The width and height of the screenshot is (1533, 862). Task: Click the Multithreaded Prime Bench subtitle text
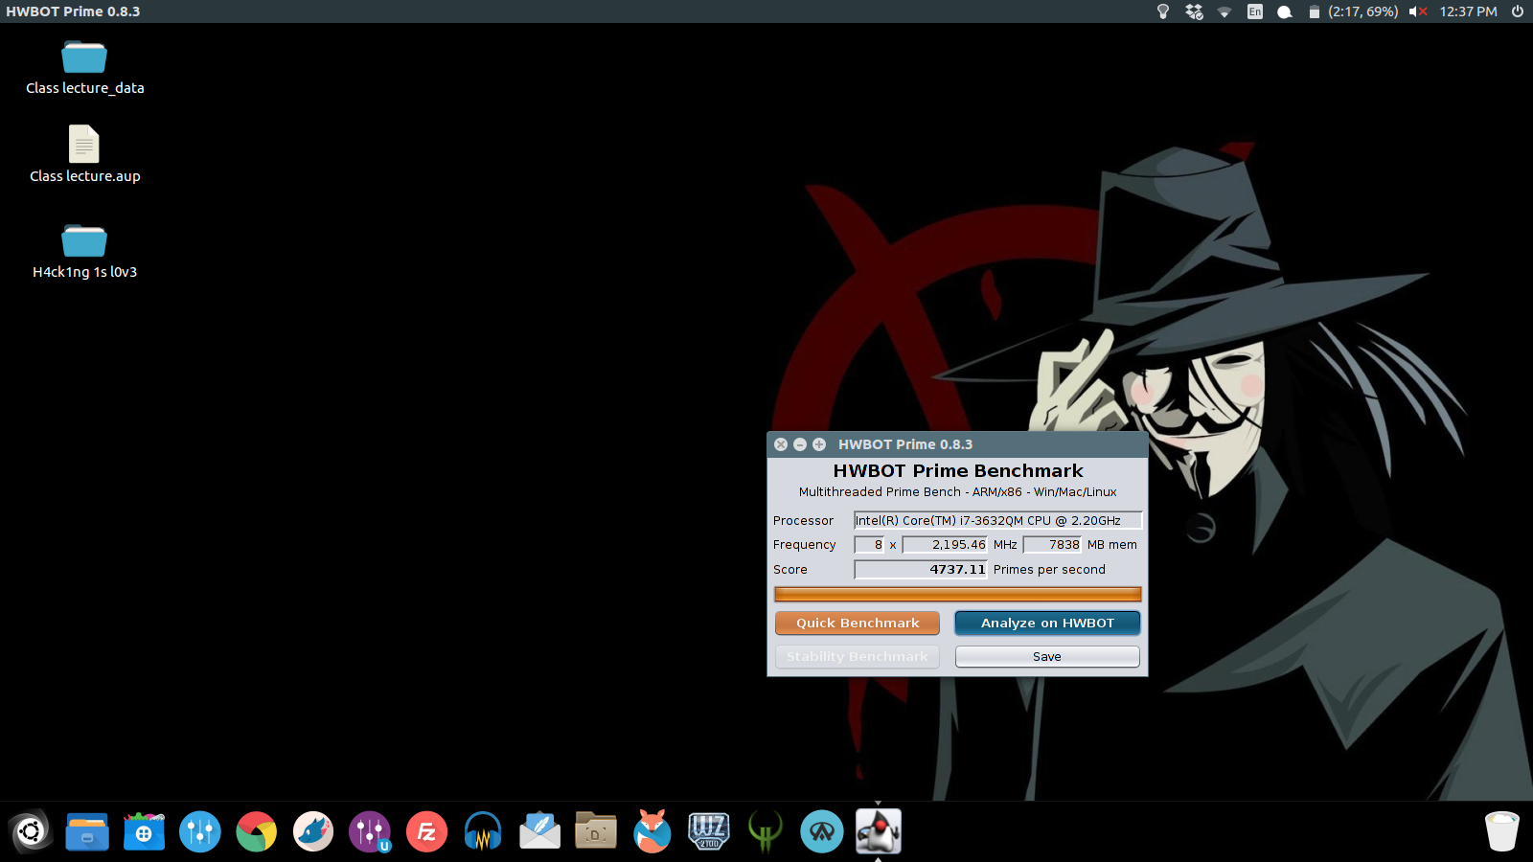958,492
